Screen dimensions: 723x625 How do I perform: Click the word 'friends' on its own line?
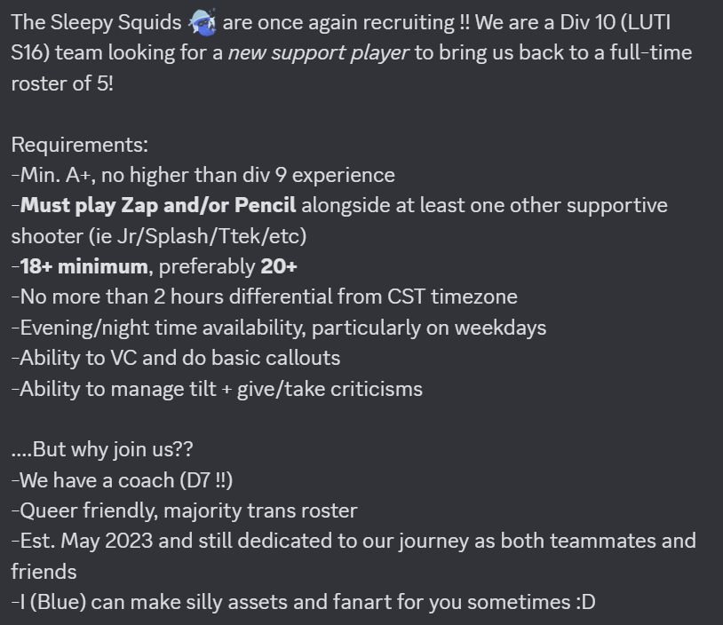(x=44, y=572)
